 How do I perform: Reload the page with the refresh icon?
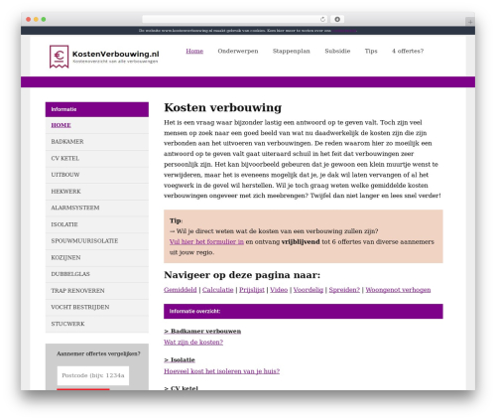[x=322, y=20]
